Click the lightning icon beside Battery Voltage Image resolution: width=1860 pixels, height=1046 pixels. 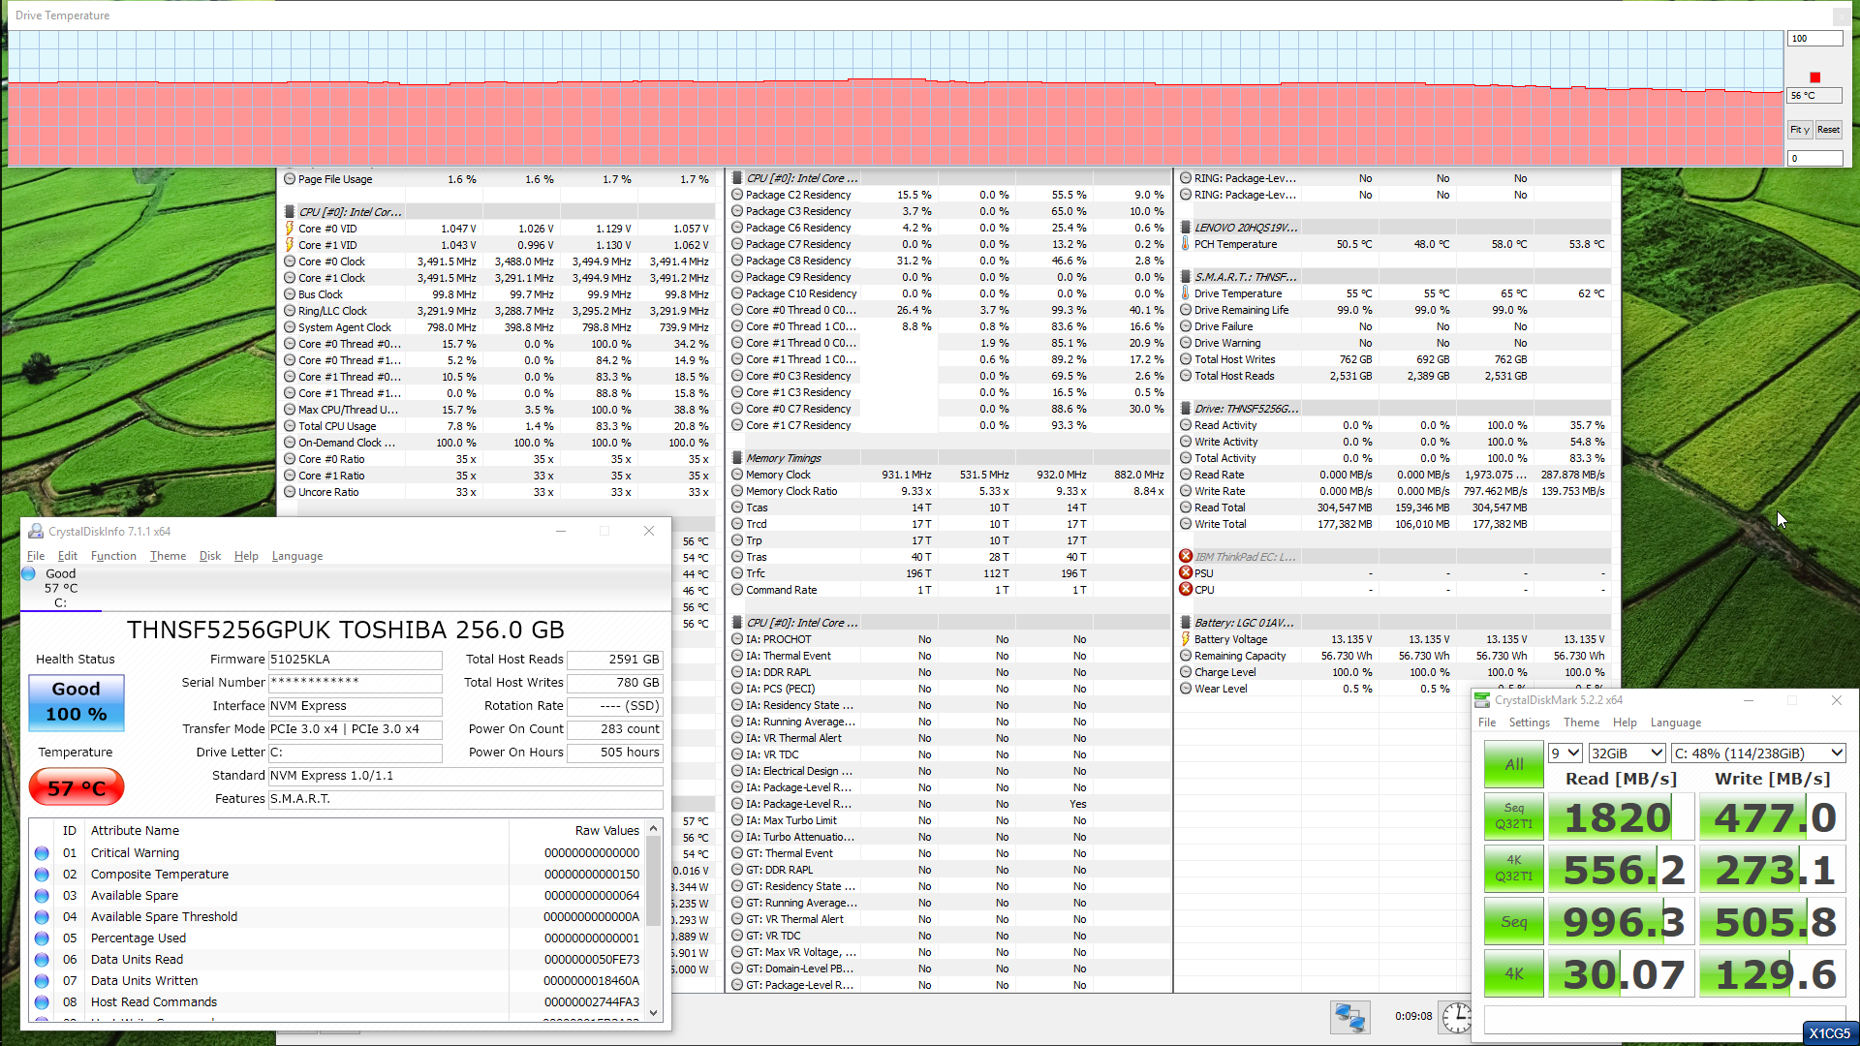[x=1186, y=639]
